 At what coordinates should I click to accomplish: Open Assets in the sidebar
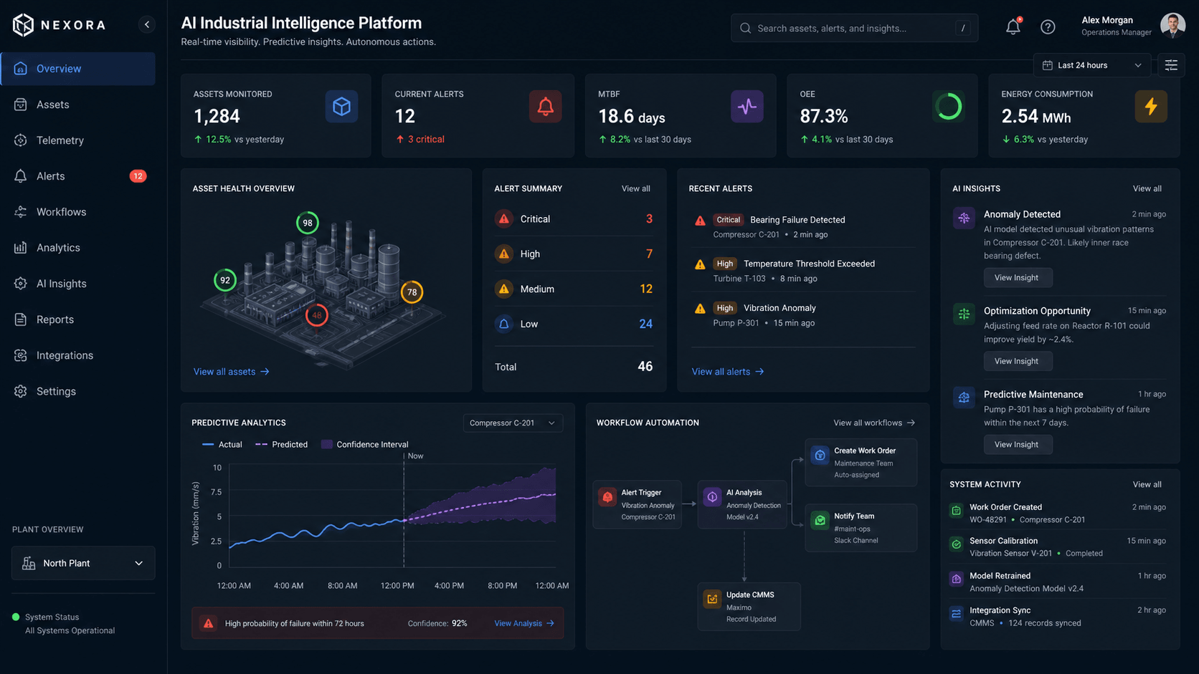78,105
